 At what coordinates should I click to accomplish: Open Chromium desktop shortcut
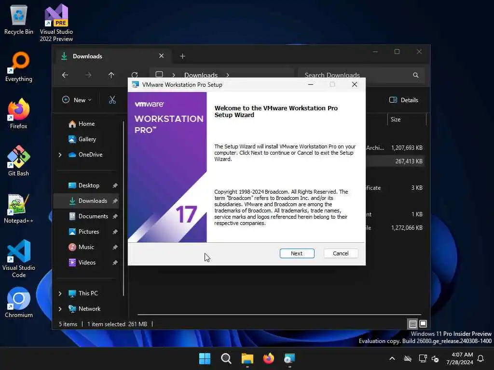point(19,303)
